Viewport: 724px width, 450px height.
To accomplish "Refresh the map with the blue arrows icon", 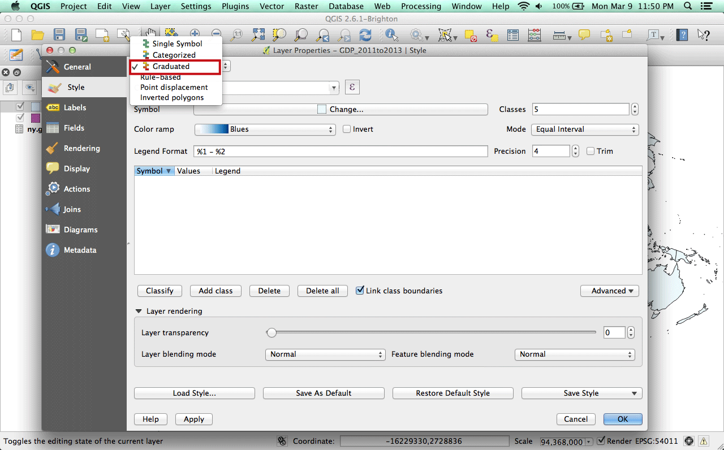I will point(365,35).
